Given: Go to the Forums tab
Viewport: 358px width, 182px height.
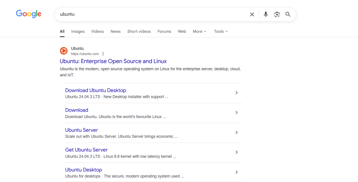Looking at the screenshot, I should click(x=164, y=31).
